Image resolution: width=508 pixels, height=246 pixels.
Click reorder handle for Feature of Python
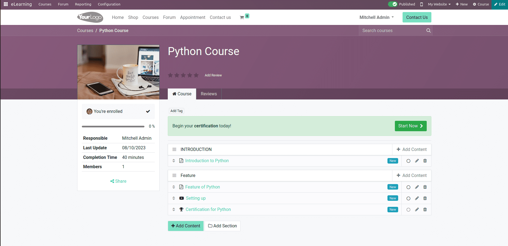pos(174,187)
